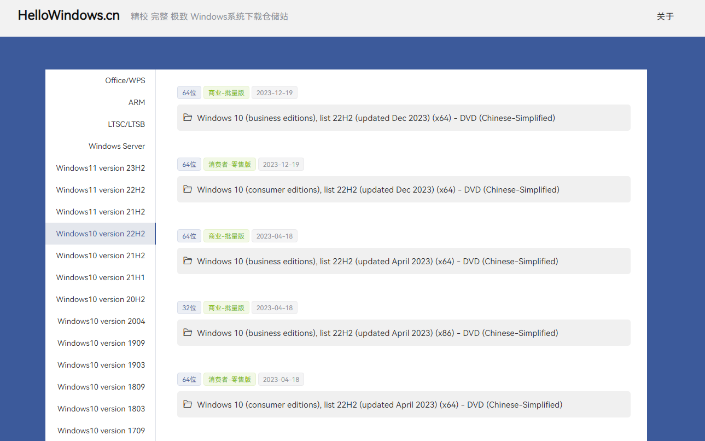Click folder icon for business editions April 2023 x86
The image size is (705, 441).
pos(188,333)
